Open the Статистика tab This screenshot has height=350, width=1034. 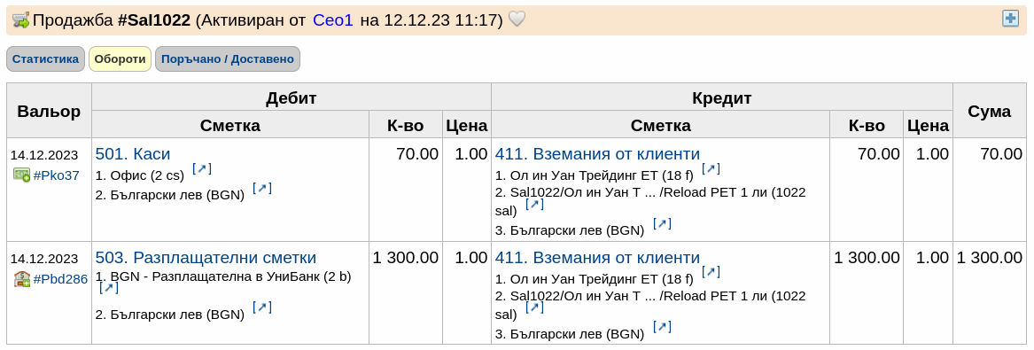tap(45, 58)
